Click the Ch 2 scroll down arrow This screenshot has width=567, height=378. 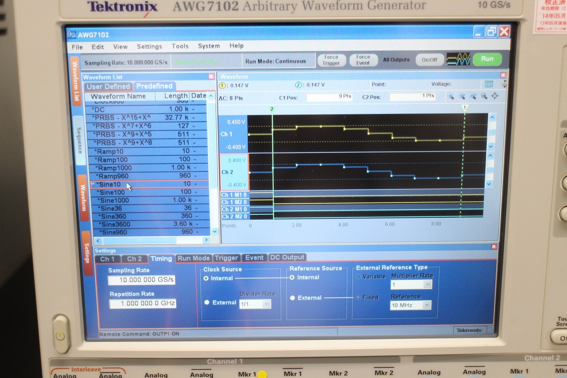pyautogui.click(x=489, y=184)
